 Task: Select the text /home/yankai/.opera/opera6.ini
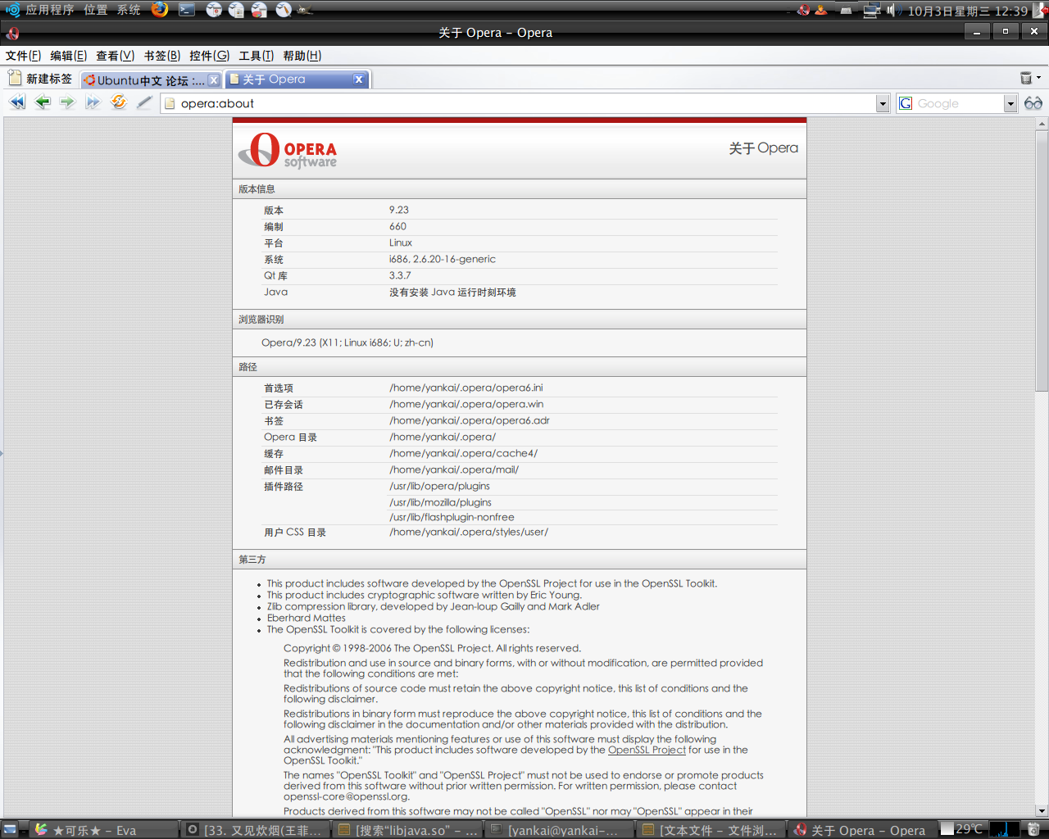coord(466,388)
